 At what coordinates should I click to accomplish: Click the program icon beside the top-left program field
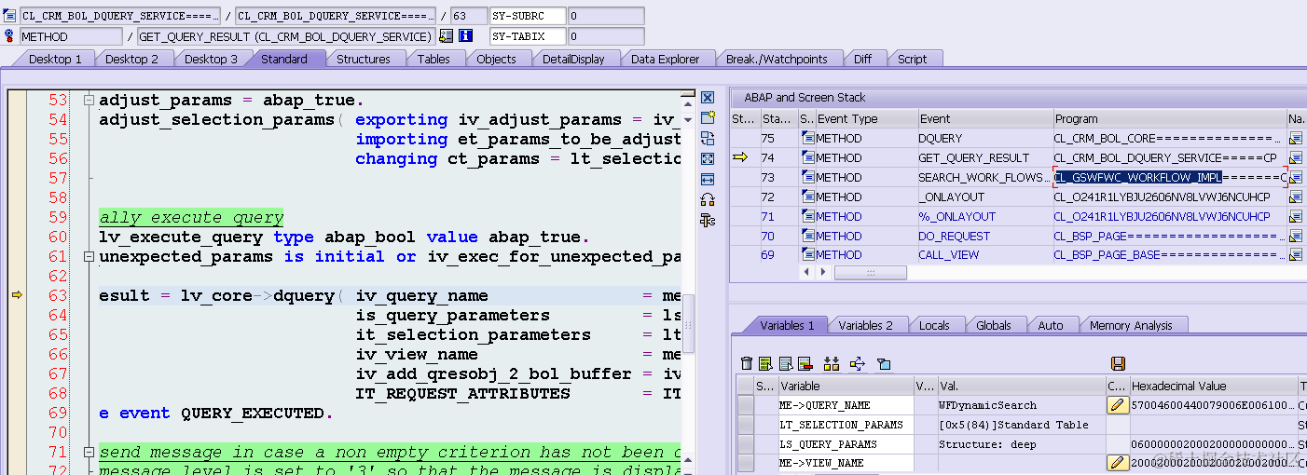[9, 15]
